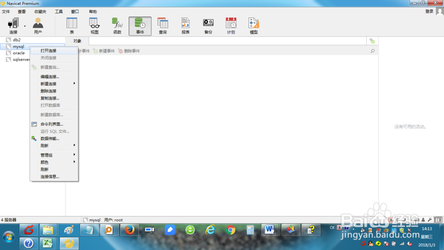
Task: Open the Backup (备份) toolbar icon
Action: 208,26
